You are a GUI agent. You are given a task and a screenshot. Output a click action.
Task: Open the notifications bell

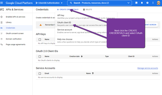(x=142, y=3)
